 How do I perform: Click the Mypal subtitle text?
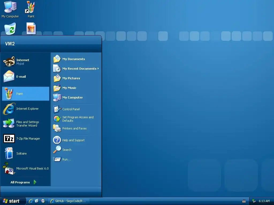pyautogui.click(x=20, y=64)
